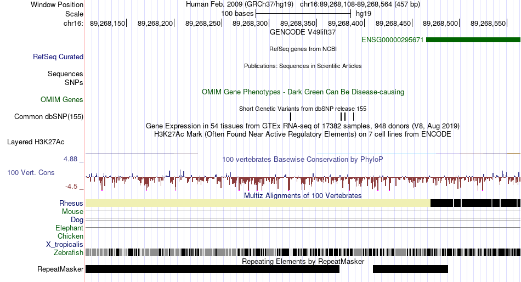
Task: Click the GENCODE V49lift37 track title
Action: click(303, 32)
